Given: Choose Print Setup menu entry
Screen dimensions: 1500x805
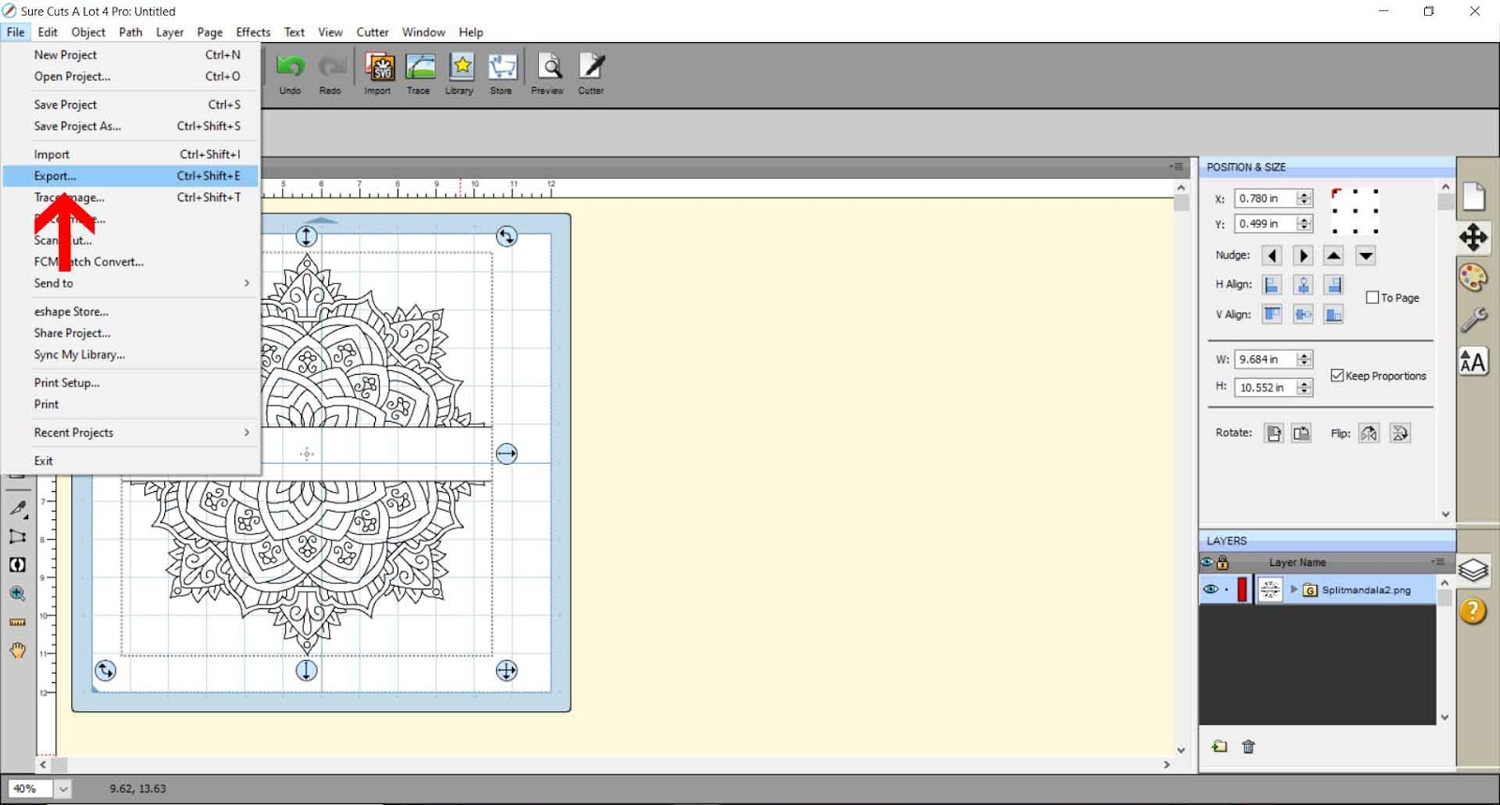Looking at the screenshot, I should tap(130, 383).
